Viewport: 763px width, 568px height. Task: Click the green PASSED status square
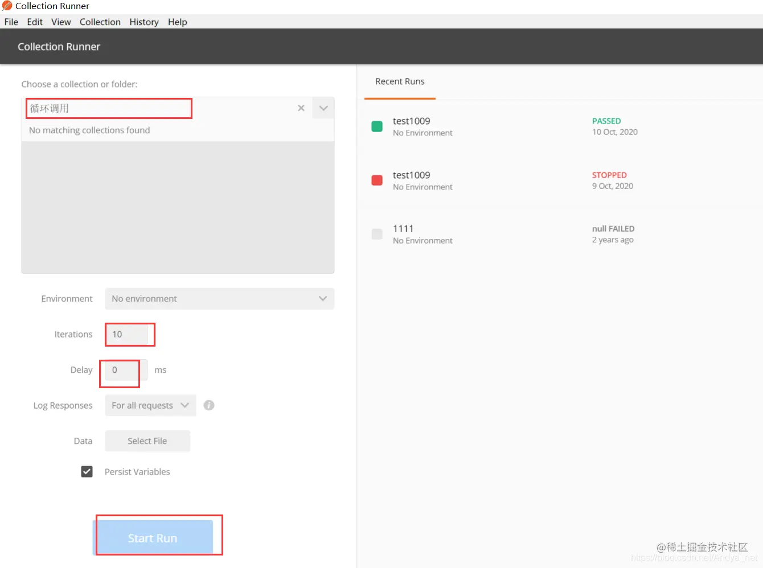(x=377, y=126)
